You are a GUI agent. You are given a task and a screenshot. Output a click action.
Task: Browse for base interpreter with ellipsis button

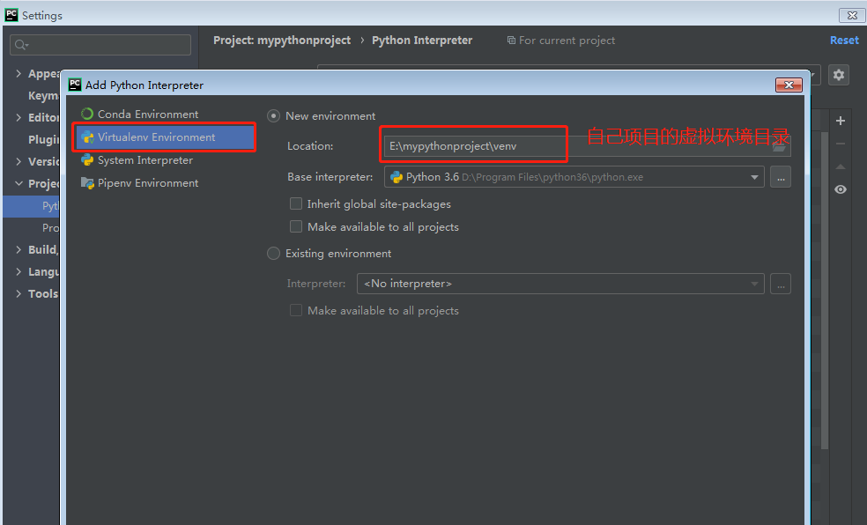(x=780, y=177)
